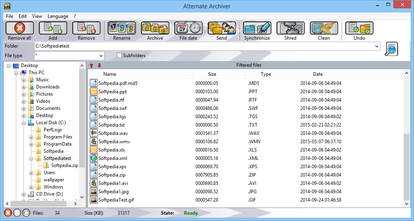
Task: Select the wallpaper folder in tree
Action: coord(54,180)
